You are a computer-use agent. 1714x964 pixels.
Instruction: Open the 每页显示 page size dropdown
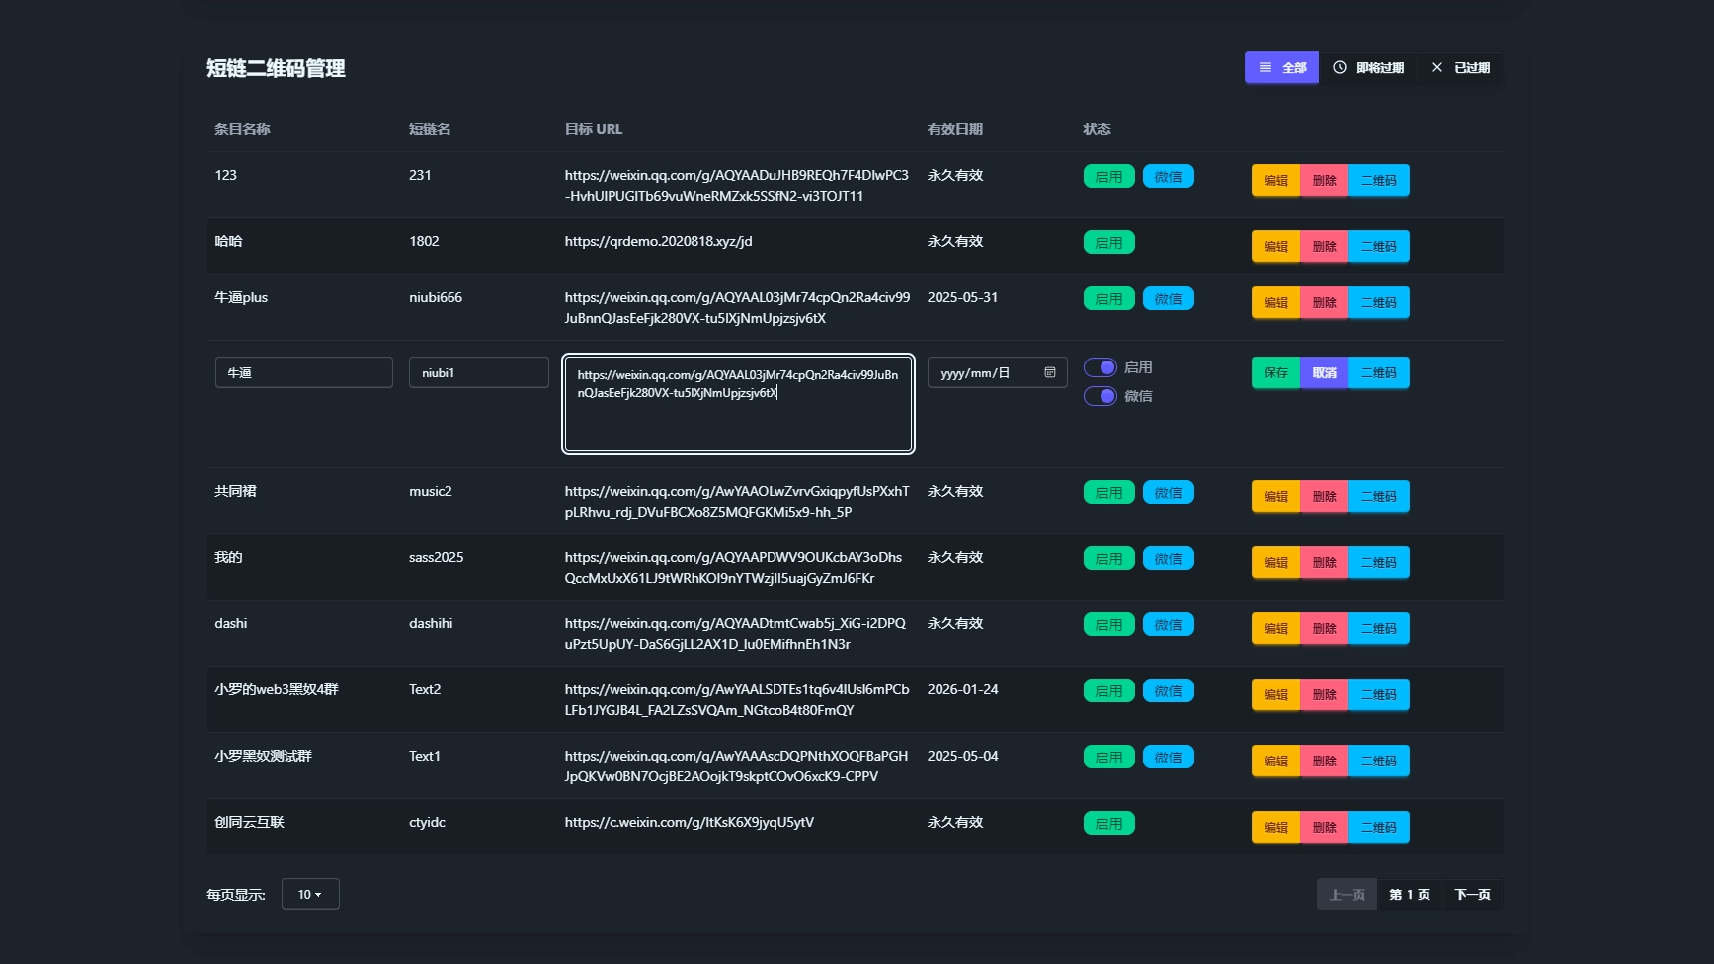point(310,894)
